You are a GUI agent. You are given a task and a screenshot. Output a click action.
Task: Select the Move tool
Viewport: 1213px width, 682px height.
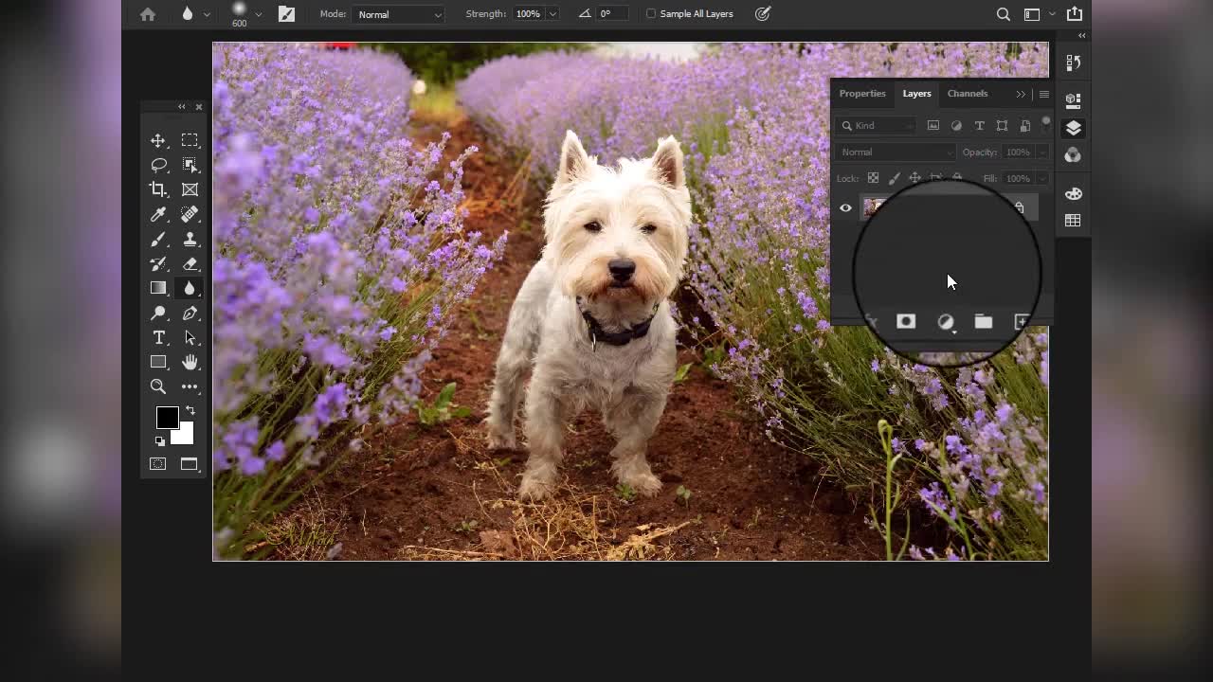tap(158, 140)
